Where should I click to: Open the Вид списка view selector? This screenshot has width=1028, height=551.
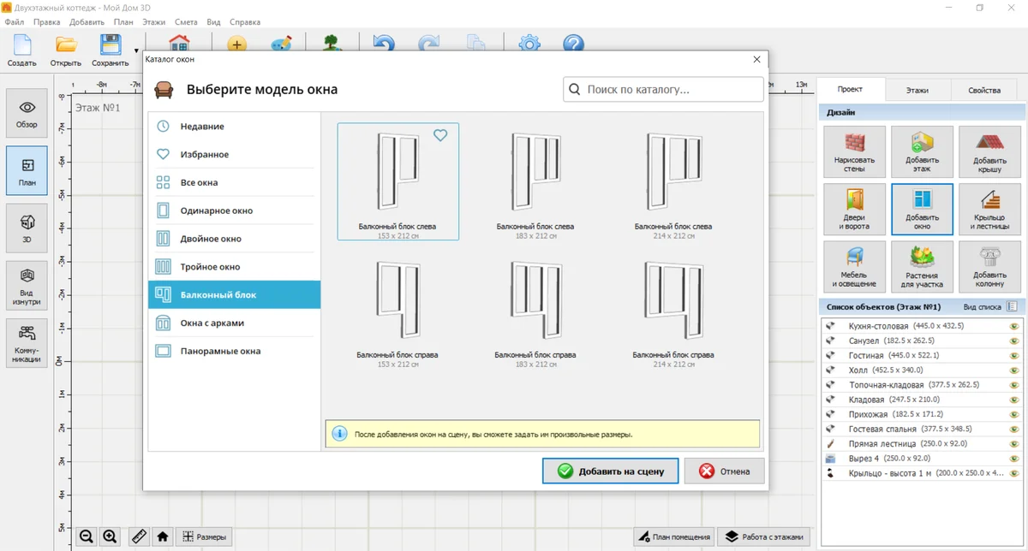pyautogui.click(x=989, y=306)
